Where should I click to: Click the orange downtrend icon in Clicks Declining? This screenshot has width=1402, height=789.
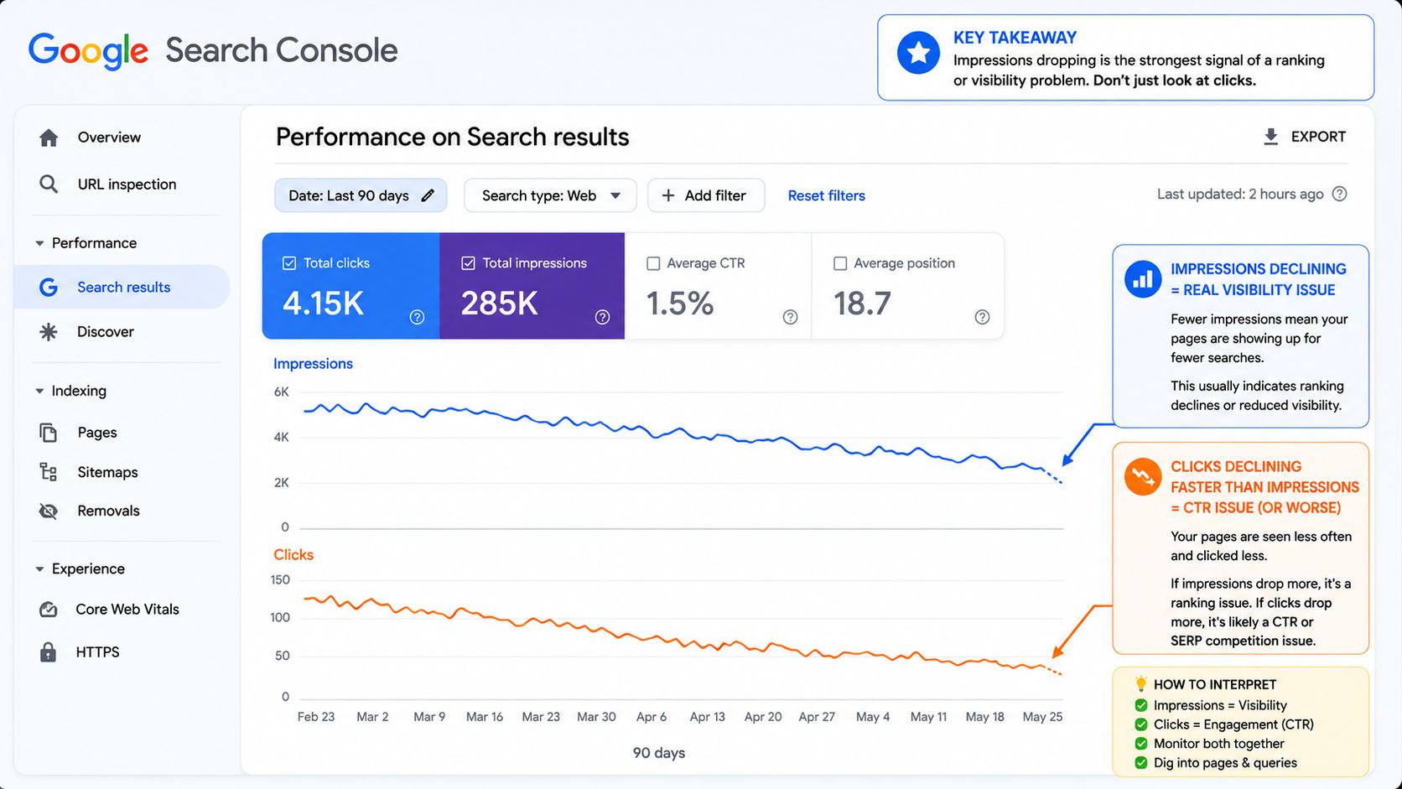1143,477
